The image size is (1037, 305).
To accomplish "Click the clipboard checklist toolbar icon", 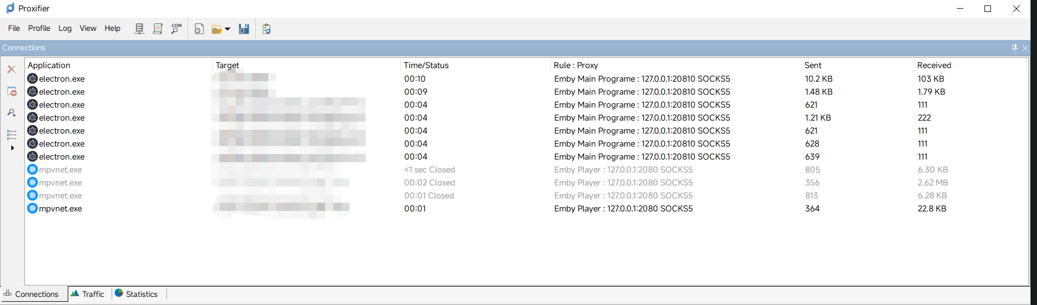I will coord(266,29).
